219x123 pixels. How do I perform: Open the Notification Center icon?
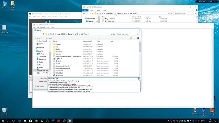coord(215,121)
